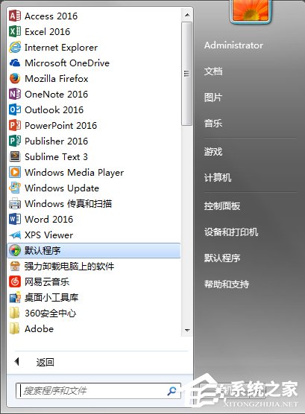Screen dimensions: 305x414
Task: Launch Mozilla Firefox icon
Action: pyautogui.click(x=15, y=78)
